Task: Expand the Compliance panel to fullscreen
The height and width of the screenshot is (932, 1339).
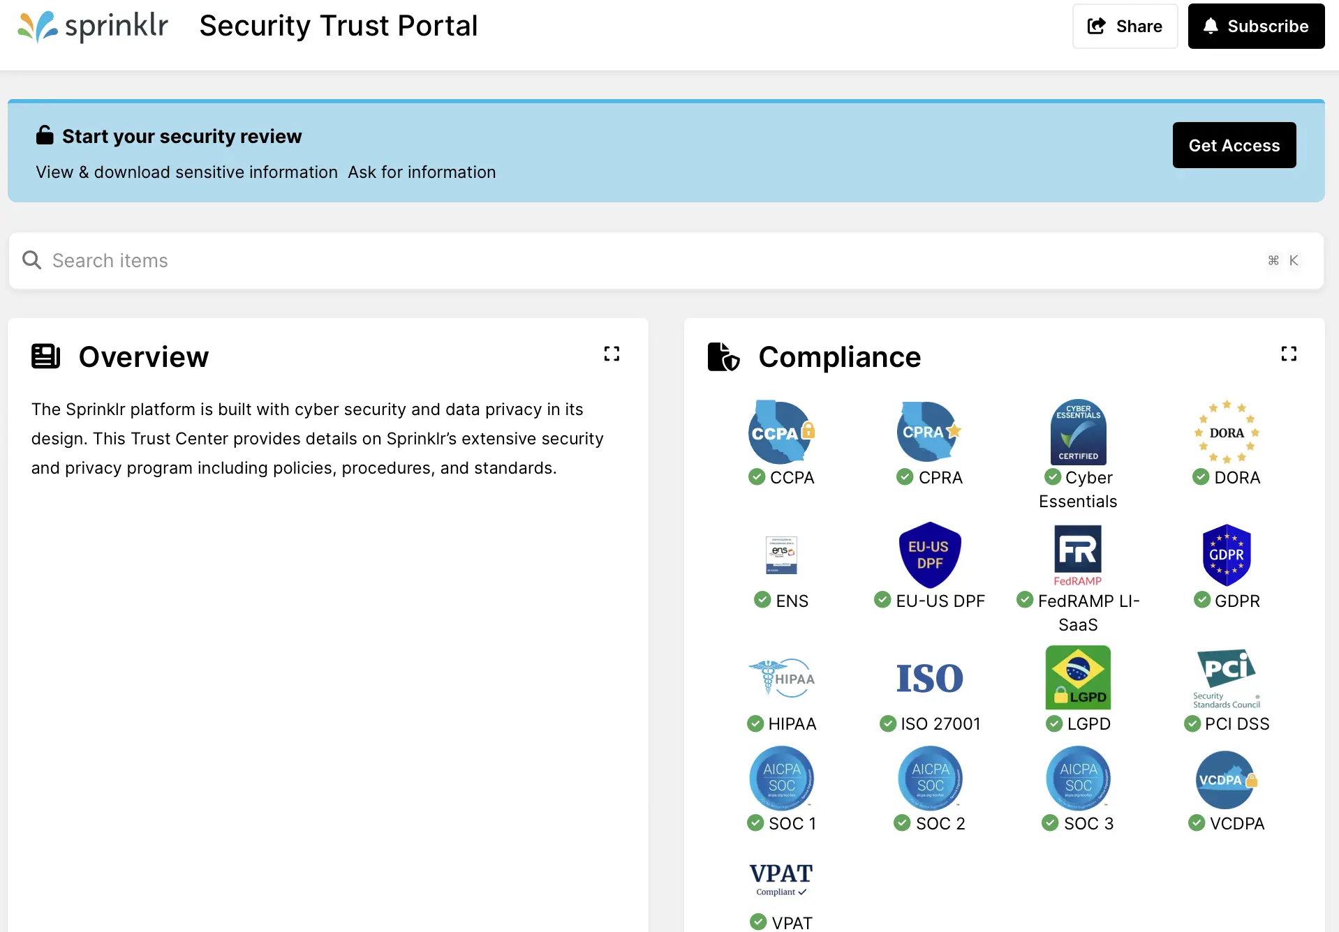Action: [1289, 354]
